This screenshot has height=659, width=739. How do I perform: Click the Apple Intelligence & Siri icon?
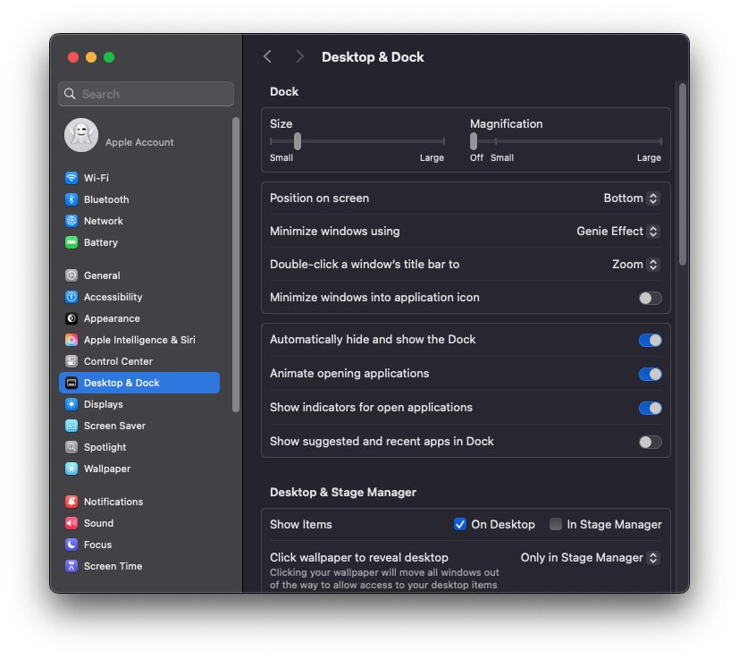tap(71, 340)
